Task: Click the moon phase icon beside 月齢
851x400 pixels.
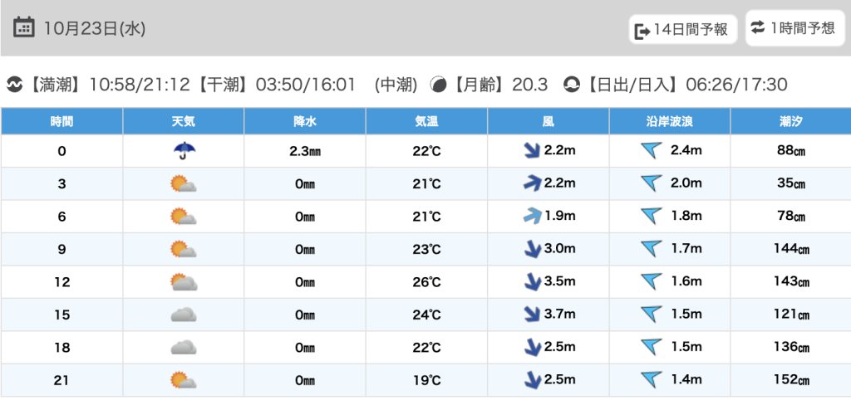Action: (x=438, y=85)
